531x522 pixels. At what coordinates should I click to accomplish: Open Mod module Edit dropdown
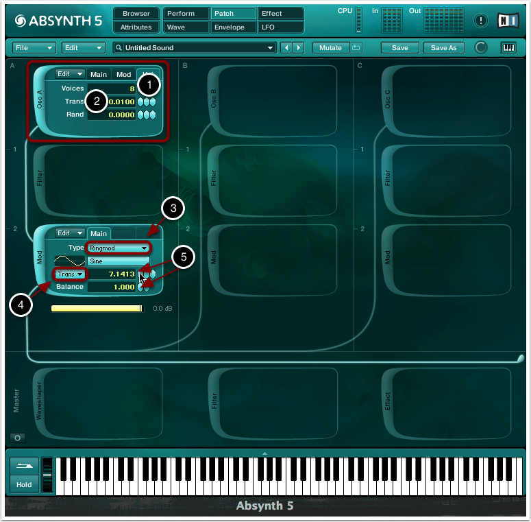(70, 233)
